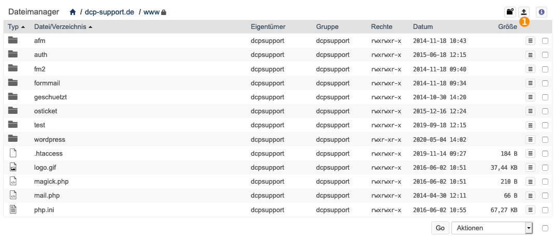Select the checkbox for .htaccess file
Image resolution: width=554 pixels, height=237 pixels.
click(x=545, y=154)
